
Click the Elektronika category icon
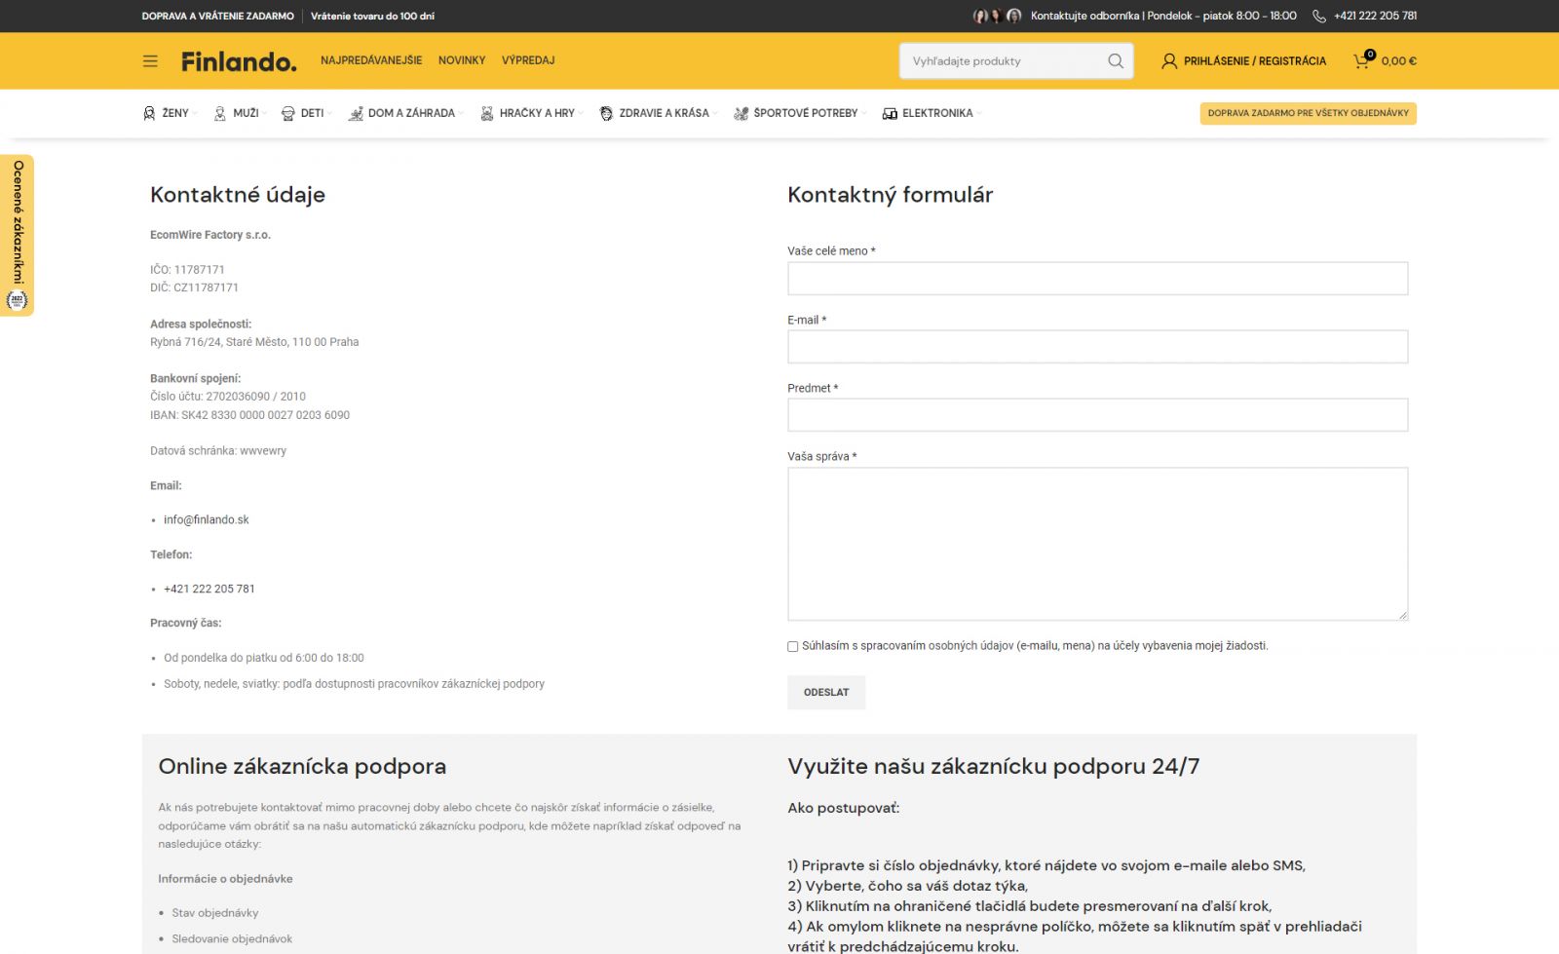(x=890, y=114)
